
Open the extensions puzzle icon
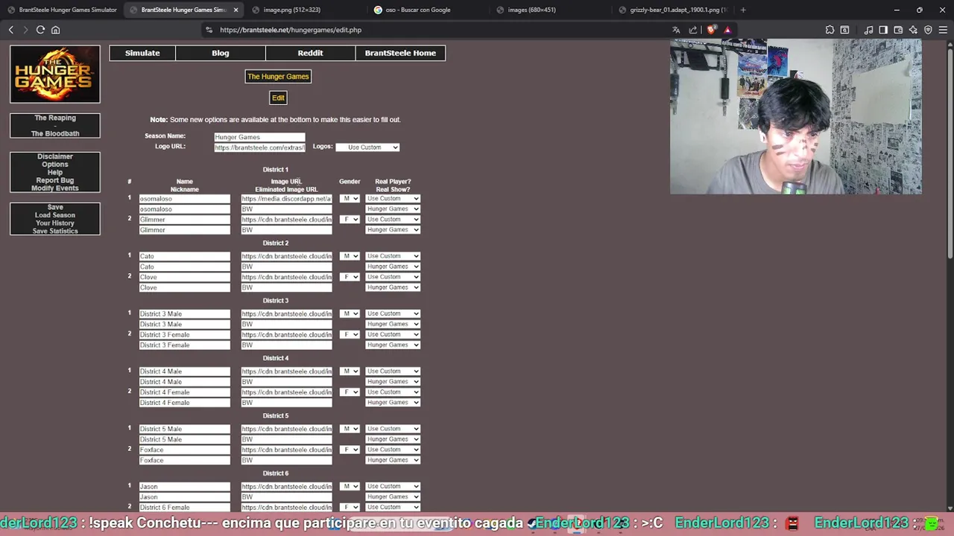click(830, 30)
